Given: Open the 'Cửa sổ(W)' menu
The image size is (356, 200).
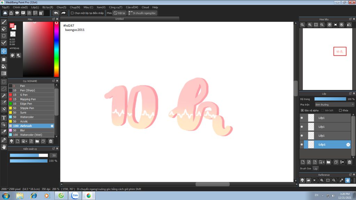Looking at the screenshot, I should (x=132, y=7).
